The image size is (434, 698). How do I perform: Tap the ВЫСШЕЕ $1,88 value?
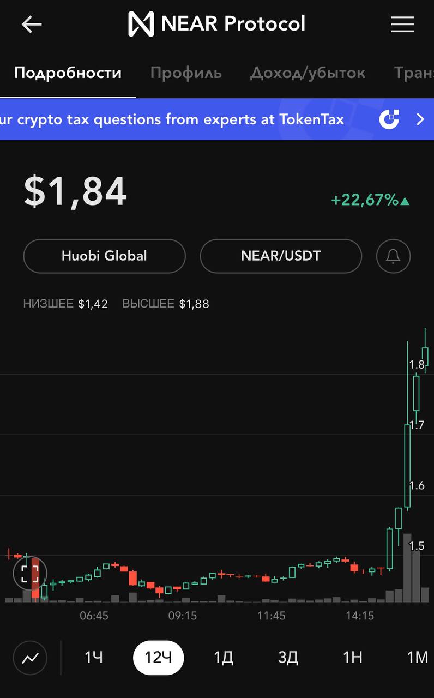[x=166, y=304]
